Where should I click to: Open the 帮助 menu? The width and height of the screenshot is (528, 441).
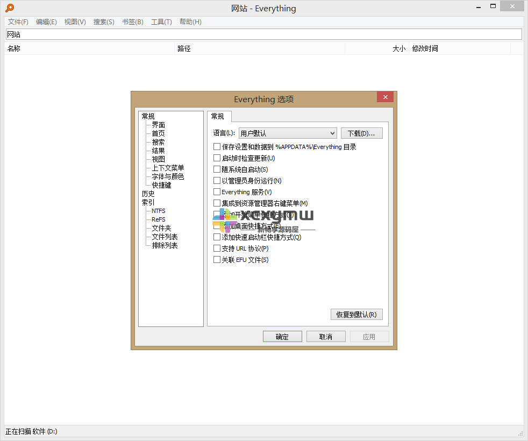[x=190, y=22]
